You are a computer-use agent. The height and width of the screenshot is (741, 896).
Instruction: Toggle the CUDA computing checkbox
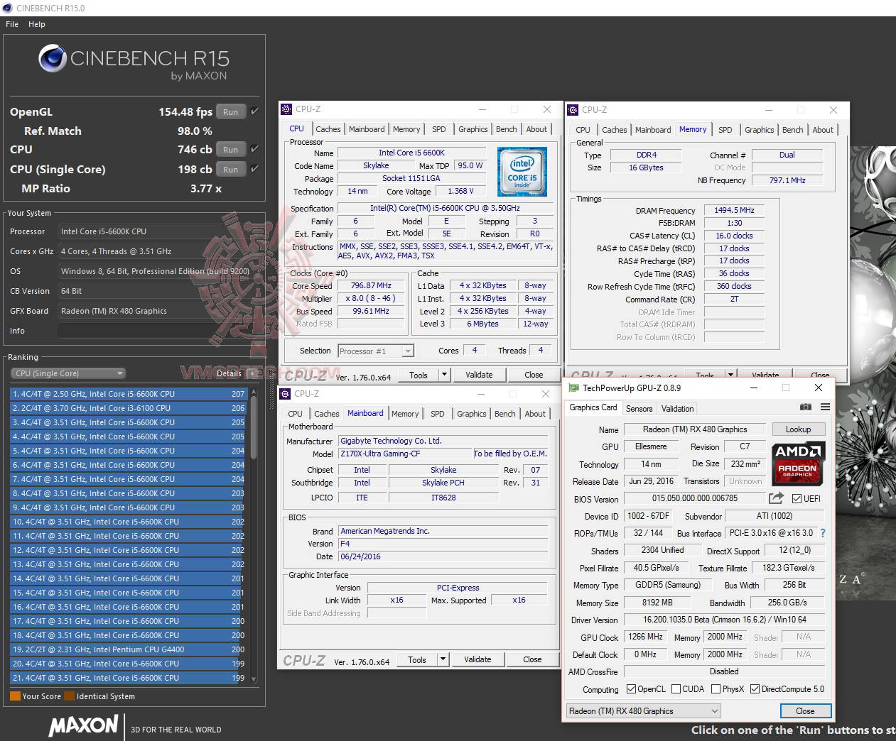(x=676, y=689)
